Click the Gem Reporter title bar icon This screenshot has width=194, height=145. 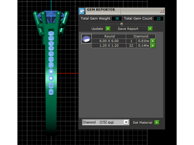pyautogui.click(x=82, y=11)
